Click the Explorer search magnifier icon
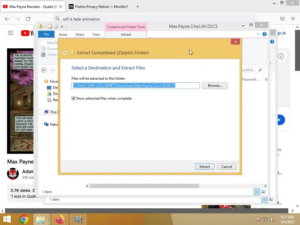The height and width of the screenshot is (225, 300). coord(260,70)
